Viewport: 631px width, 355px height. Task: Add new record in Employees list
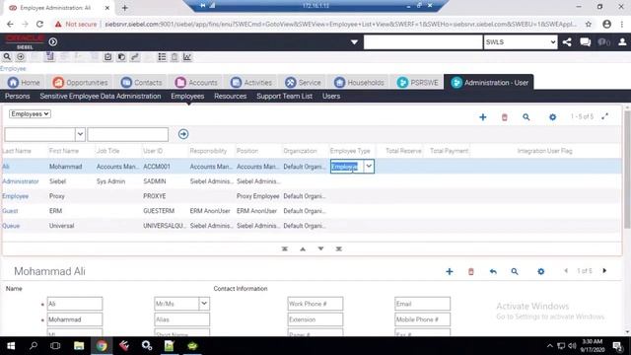tap(483, 117)
